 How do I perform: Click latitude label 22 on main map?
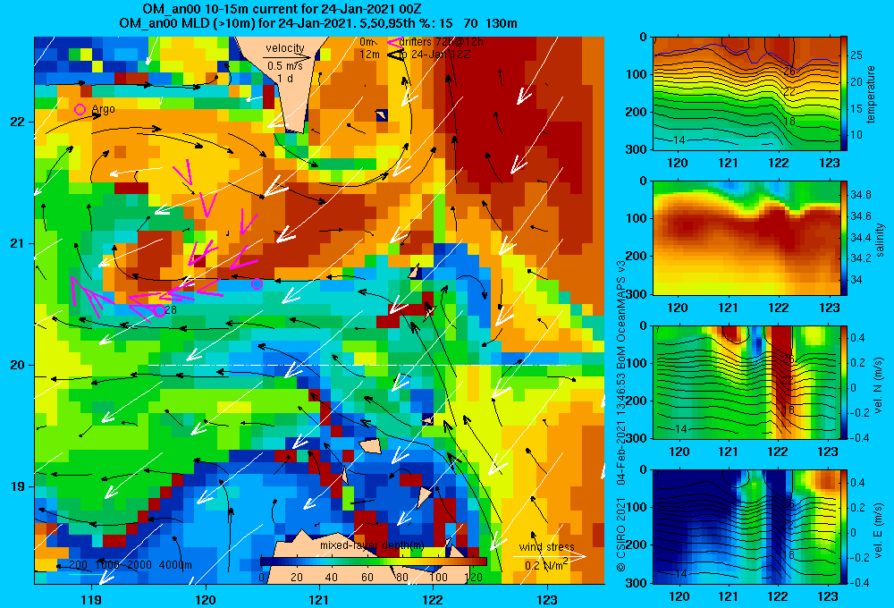click(x=18, y=122)
